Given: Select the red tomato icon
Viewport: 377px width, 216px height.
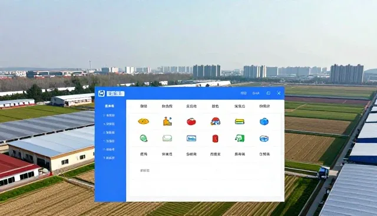Looking at the screenshot, I should click(191, 122).
